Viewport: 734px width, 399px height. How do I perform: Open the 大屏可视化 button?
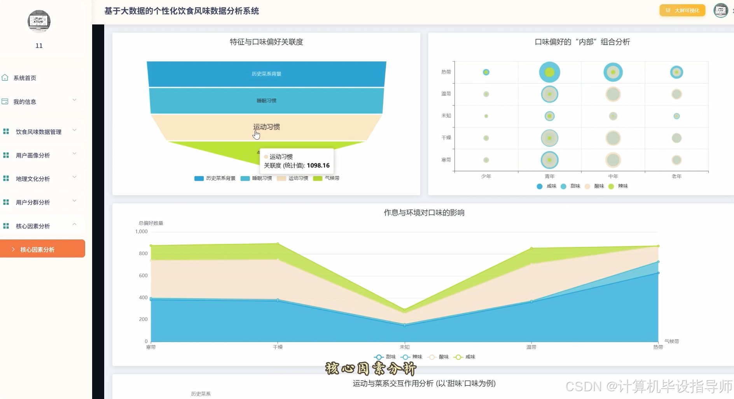(x=682, y=10)
